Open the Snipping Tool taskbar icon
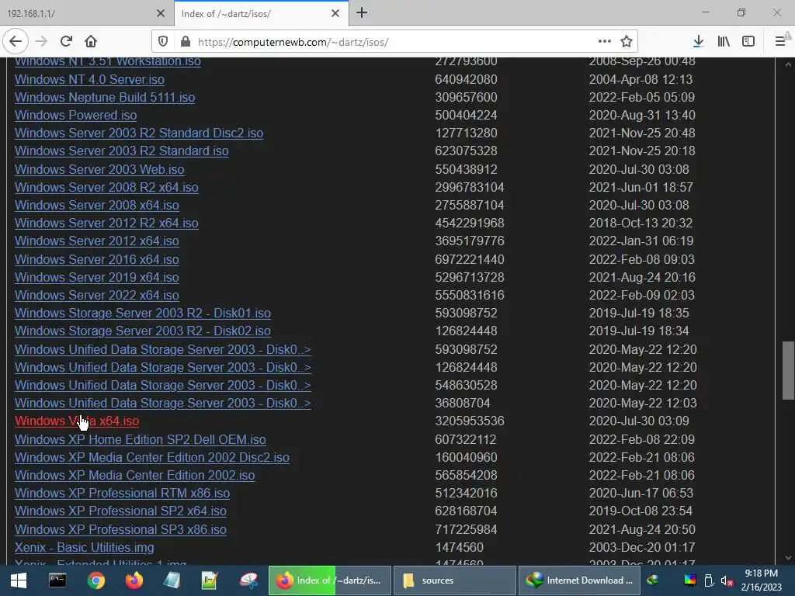The width and height of the screenshot is (795, 596). tap(248, 580)
